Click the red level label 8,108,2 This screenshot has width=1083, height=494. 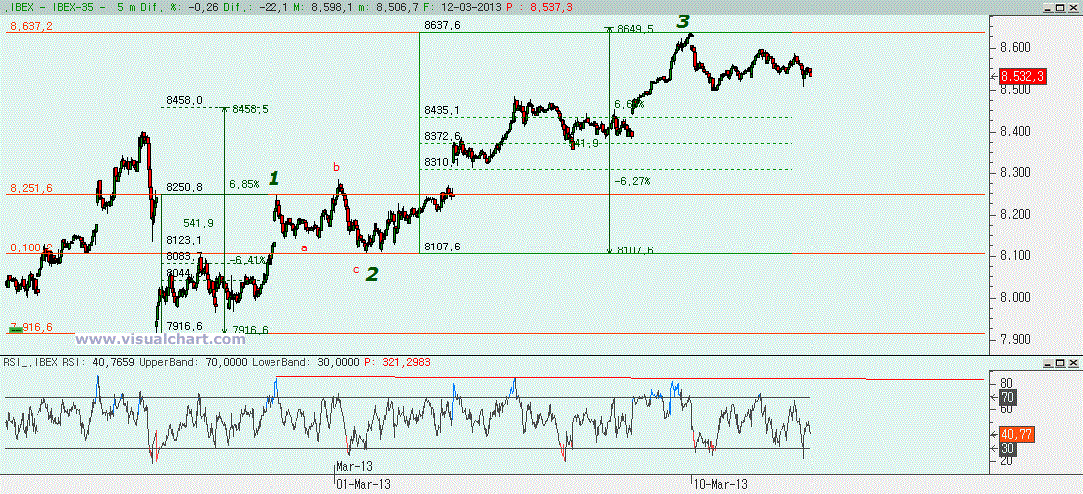point(30,247)
